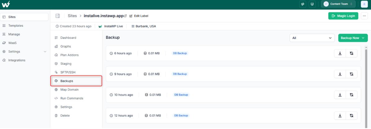
Task: Download the 12 hours ago backup
Action: pyautogui.click(x=340, y=116)
